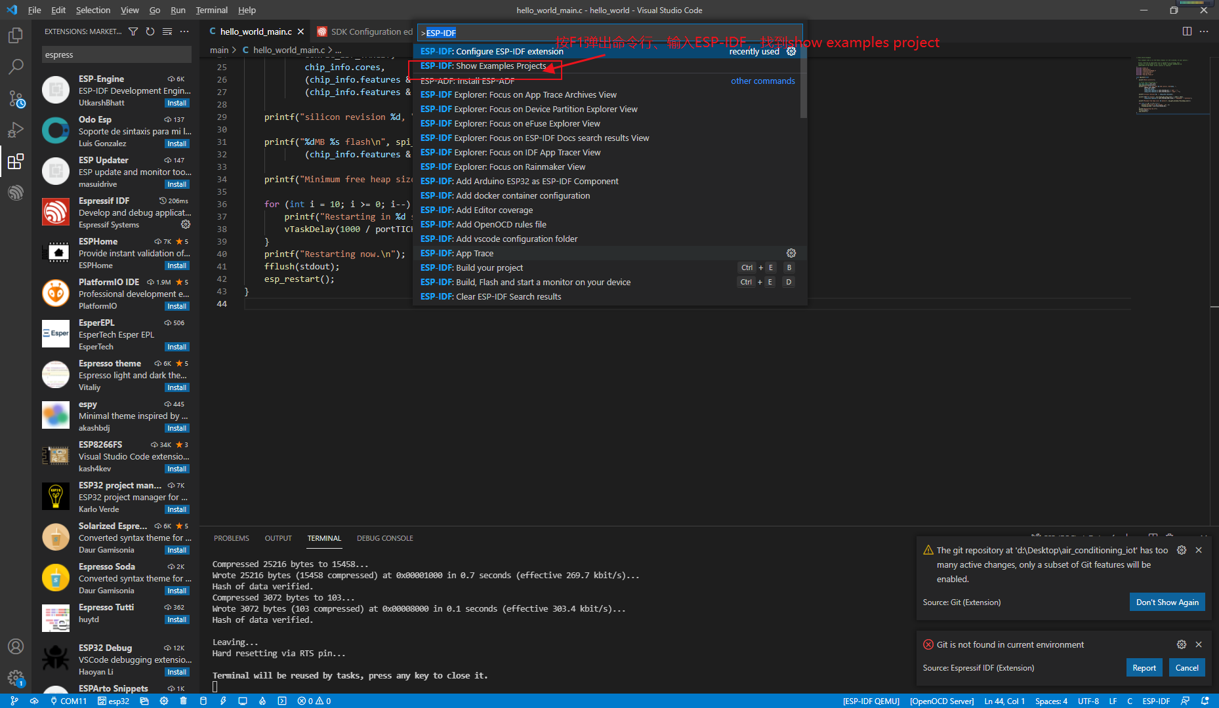Switch to SDK Configuration editor tab
Image resolution: width=1219 pixels, height=708 pixels.
(363, 31)
